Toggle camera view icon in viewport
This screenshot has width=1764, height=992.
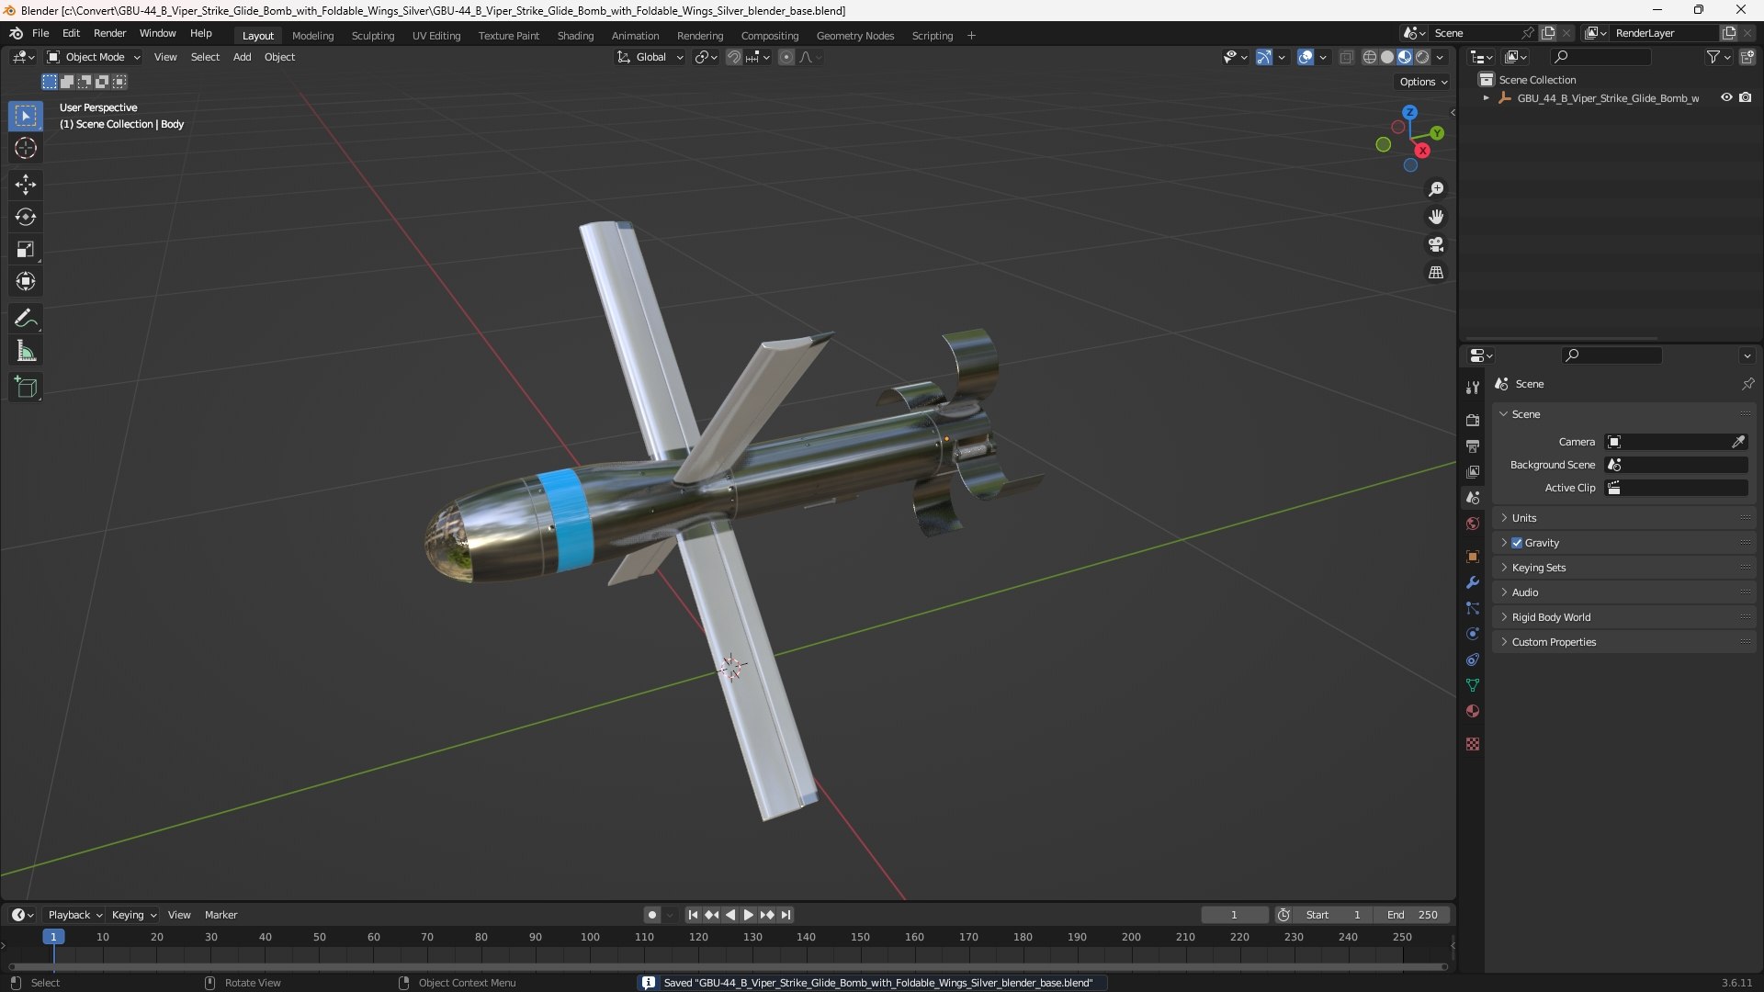pos(1436,244)
